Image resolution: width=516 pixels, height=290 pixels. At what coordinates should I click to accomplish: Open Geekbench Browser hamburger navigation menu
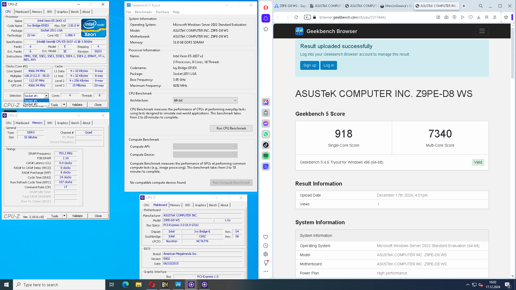482,31
